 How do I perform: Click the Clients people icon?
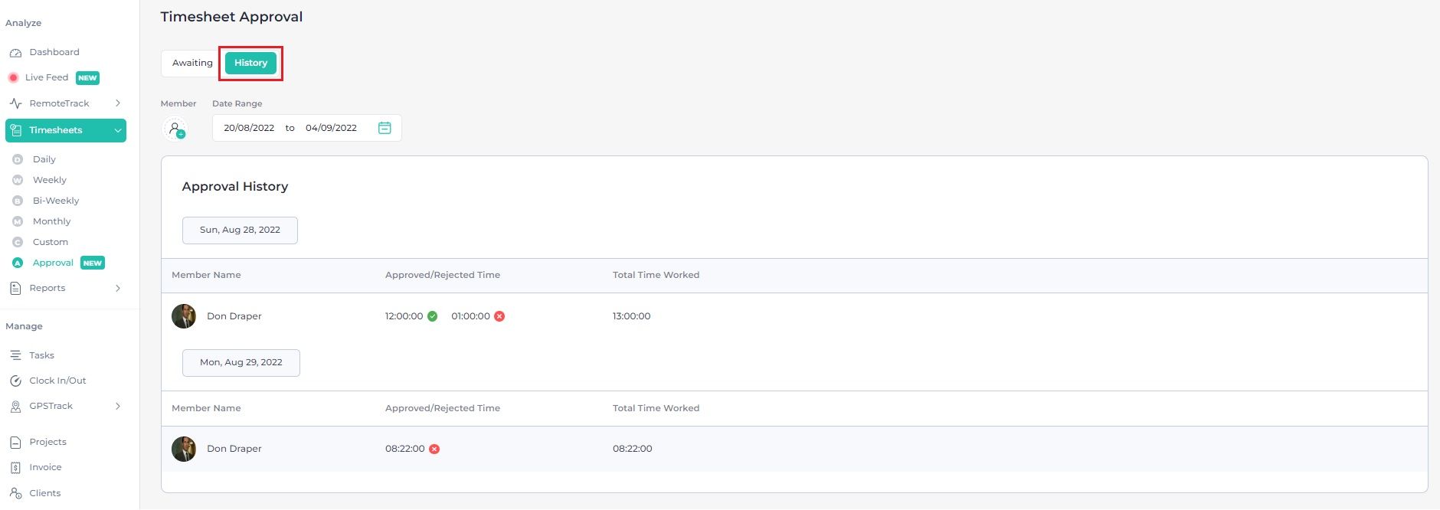(15, 493)
